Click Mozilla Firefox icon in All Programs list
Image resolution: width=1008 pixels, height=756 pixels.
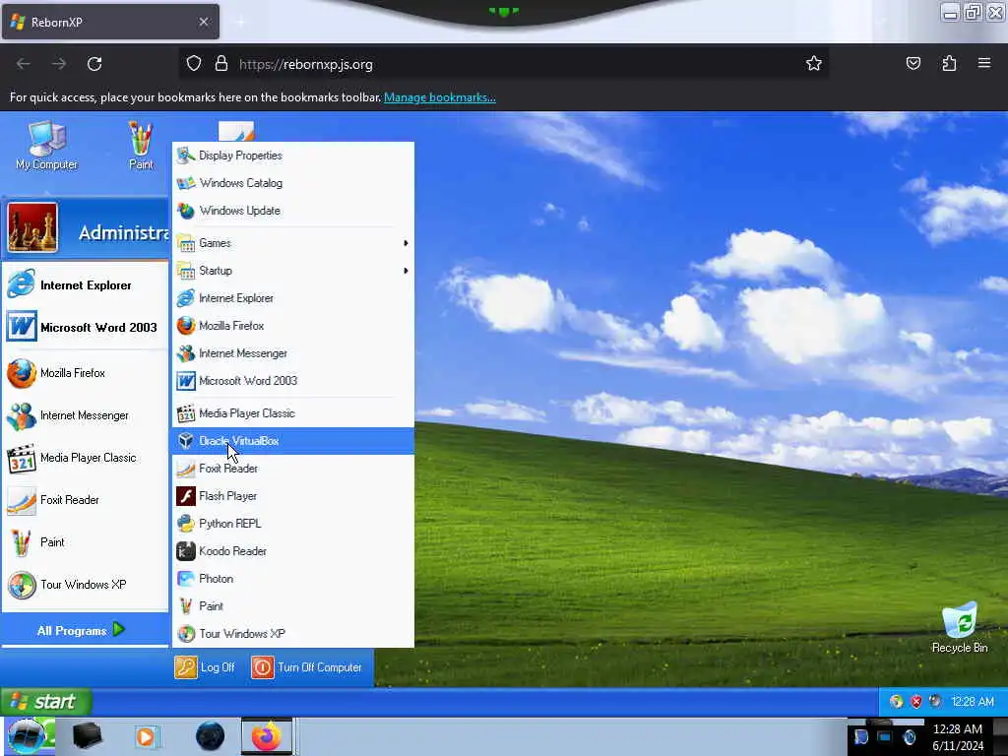[x=186, y=326]
